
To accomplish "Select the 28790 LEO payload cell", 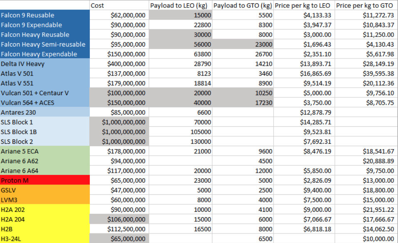I will (x=180, y=64).
